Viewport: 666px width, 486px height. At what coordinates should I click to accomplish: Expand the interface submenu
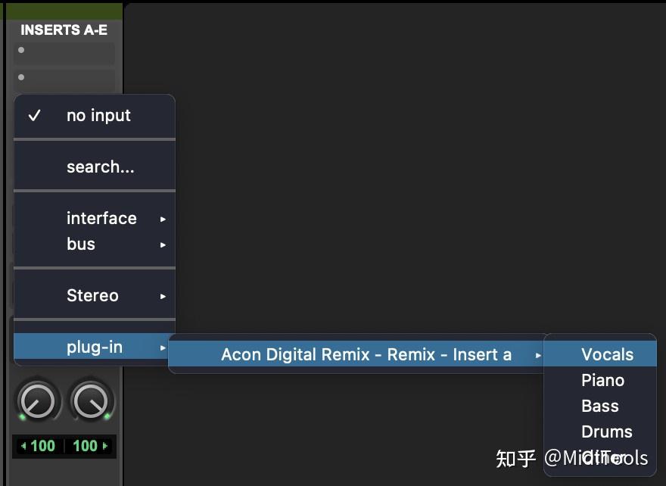coord(101,218)
